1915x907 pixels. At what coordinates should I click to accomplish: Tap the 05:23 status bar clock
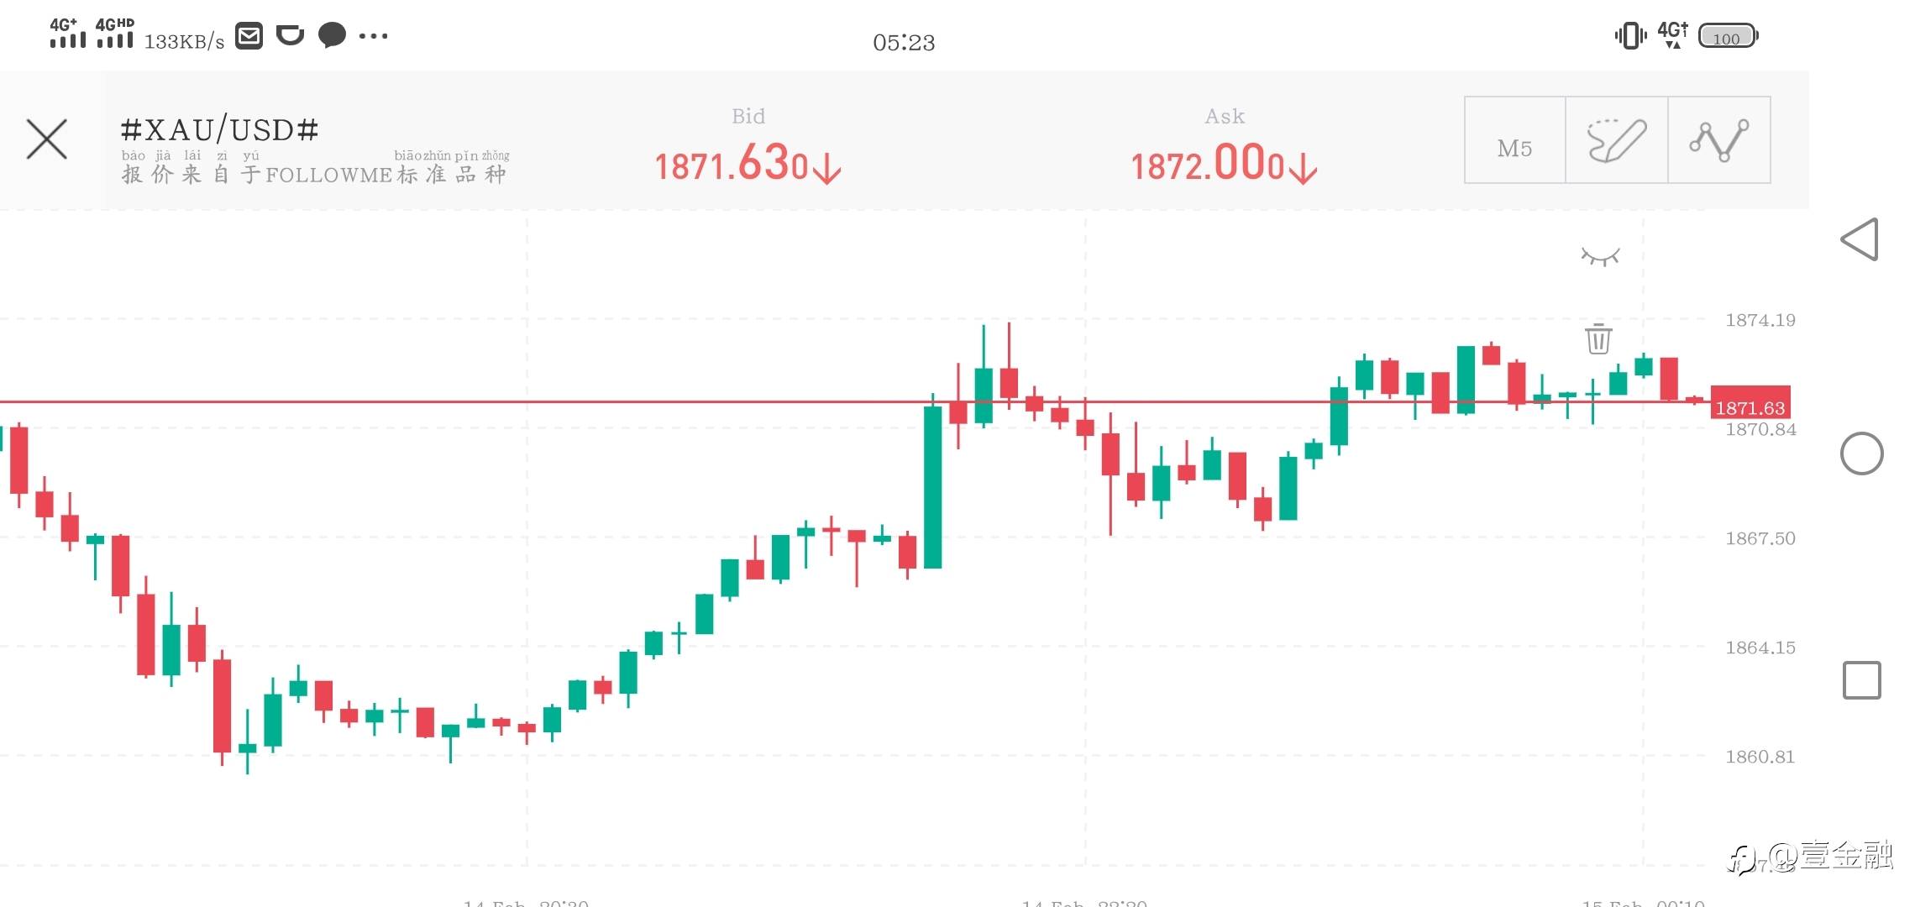[x=904, y=42]
